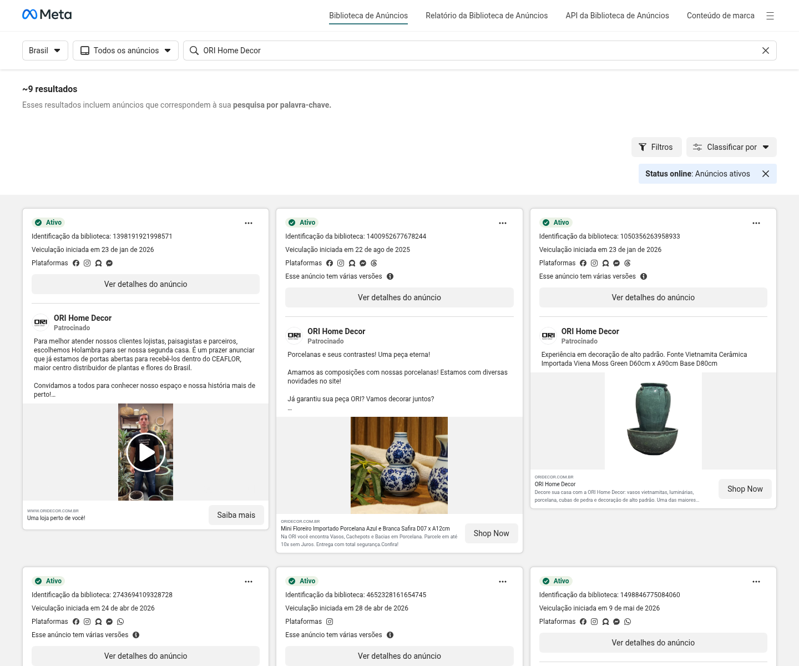The image size is (799, 666).
Task: Open ORI Home Decor avatar on Holambra ad
Action: (41, 322)
